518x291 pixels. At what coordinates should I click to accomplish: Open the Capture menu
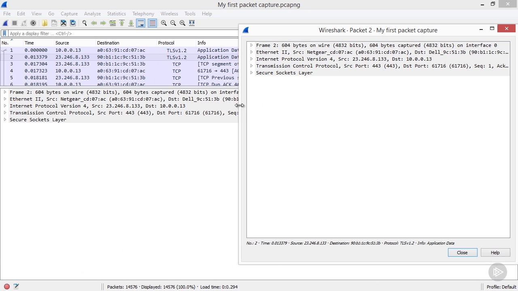click(x=69, y=14)
